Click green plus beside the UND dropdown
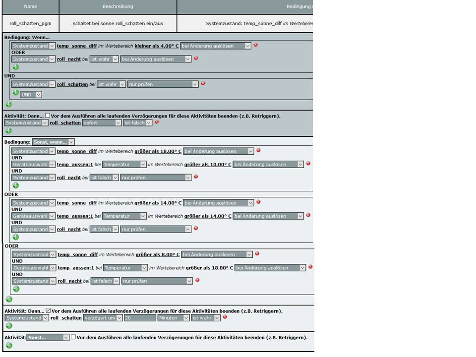476x357 pixels. click(x=16, y=93)
